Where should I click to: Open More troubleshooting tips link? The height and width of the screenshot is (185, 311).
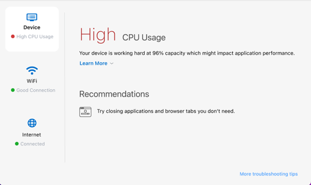pos(268,174)
